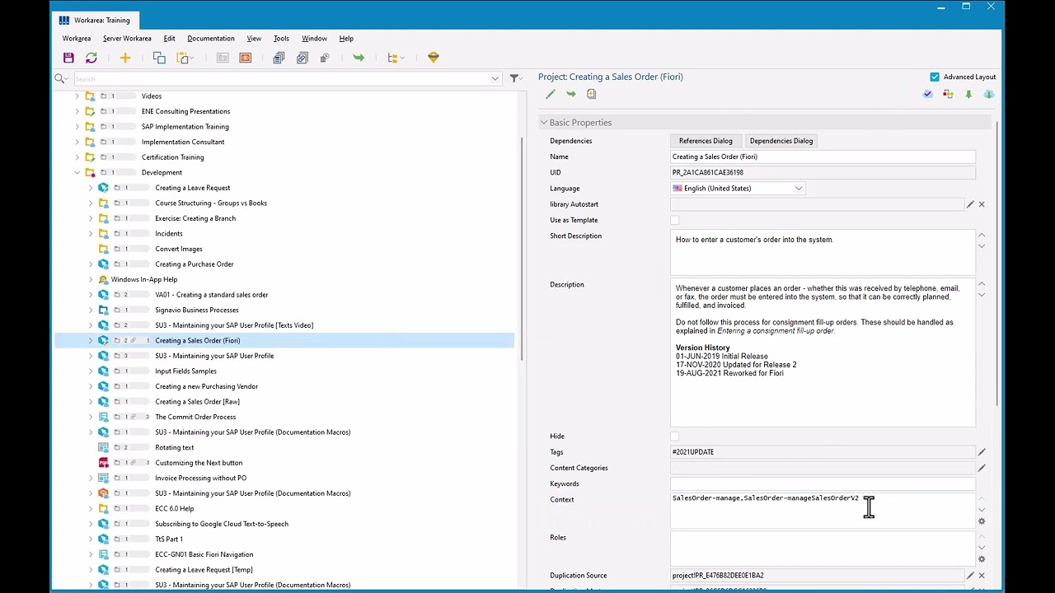
Task: Click the document icon next to project arrow
Action: [591, 95]
